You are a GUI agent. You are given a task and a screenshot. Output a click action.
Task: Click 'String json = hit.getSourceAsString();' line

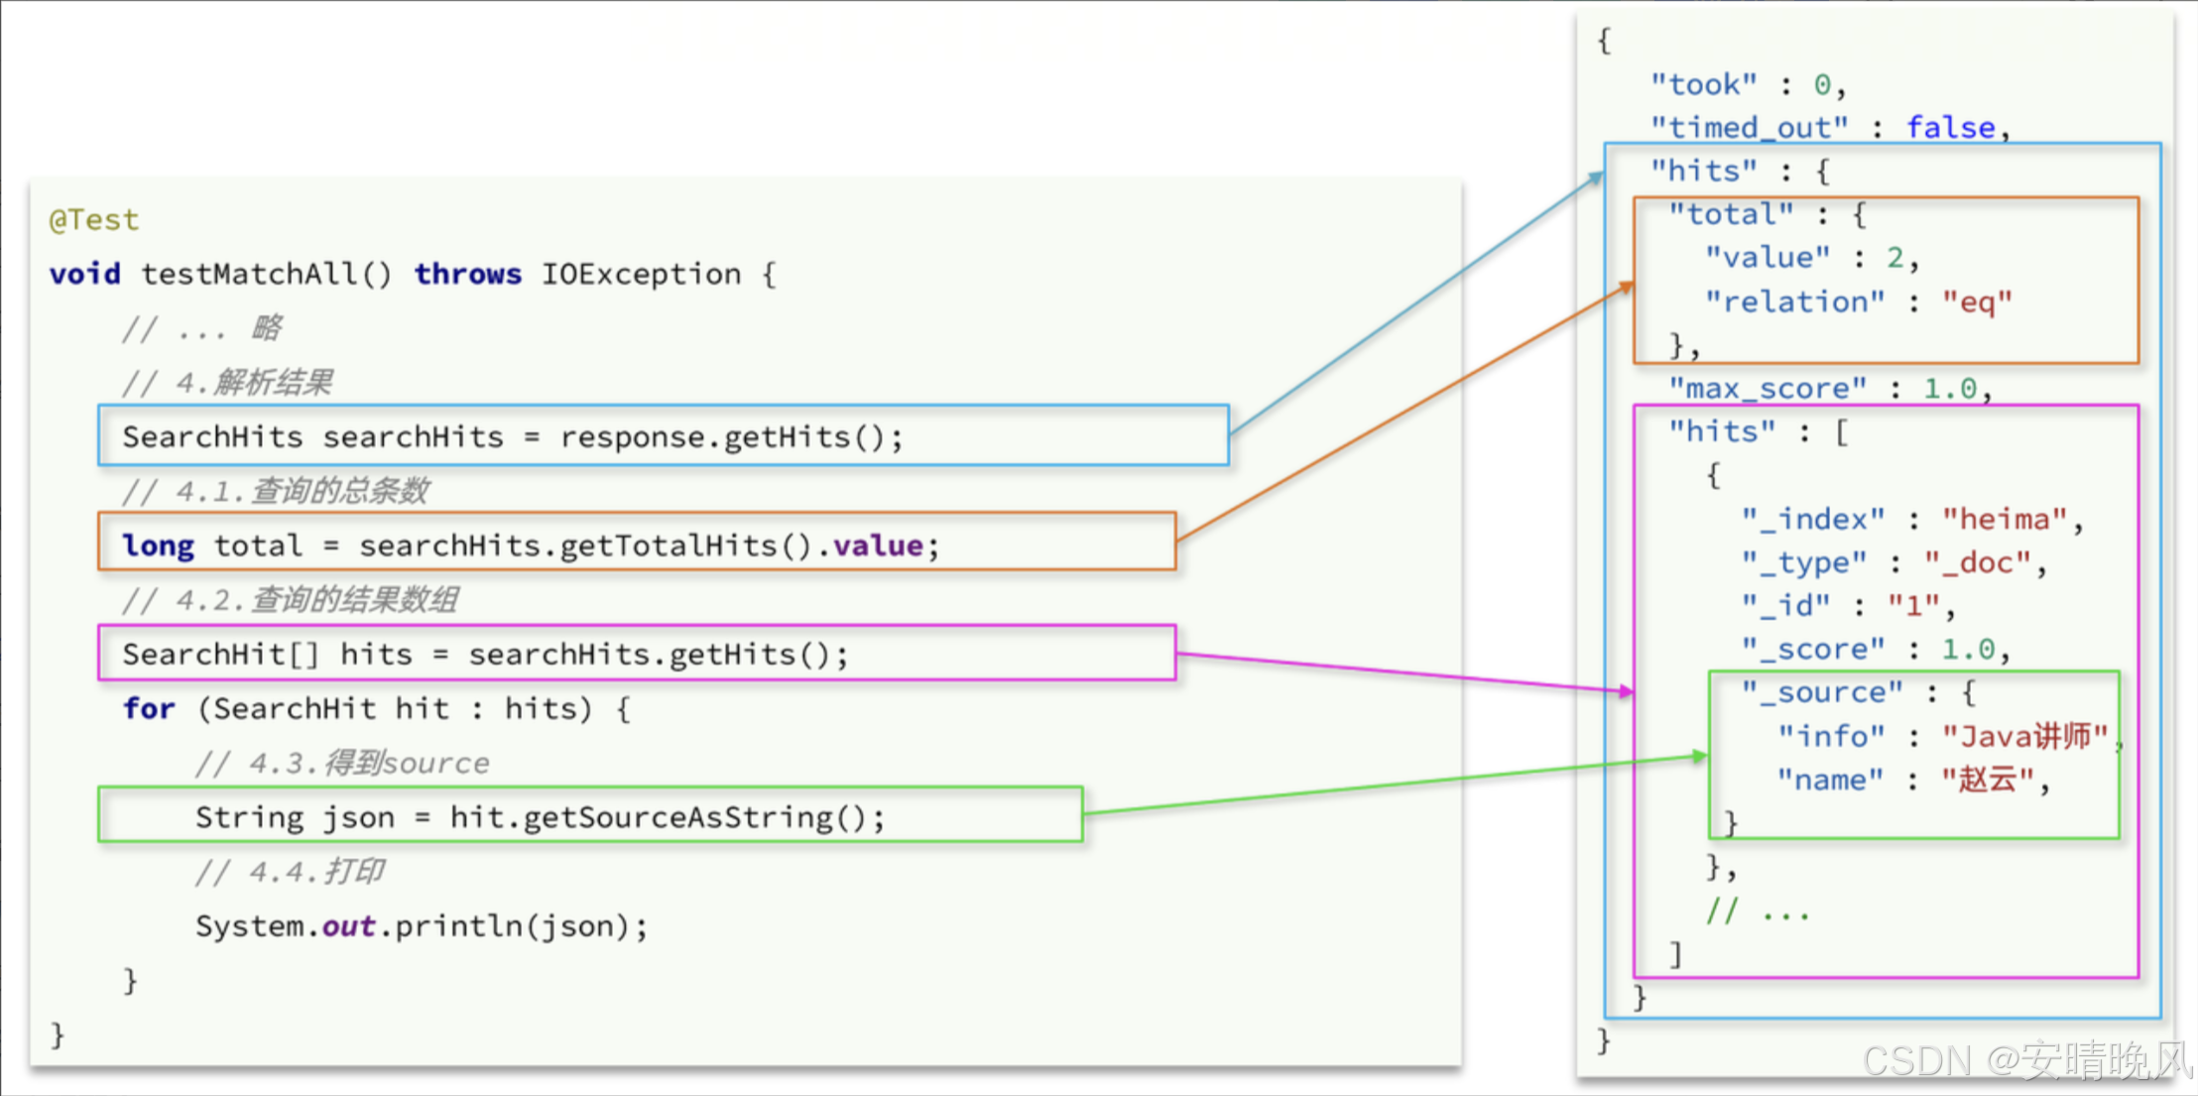coord(540,817)
